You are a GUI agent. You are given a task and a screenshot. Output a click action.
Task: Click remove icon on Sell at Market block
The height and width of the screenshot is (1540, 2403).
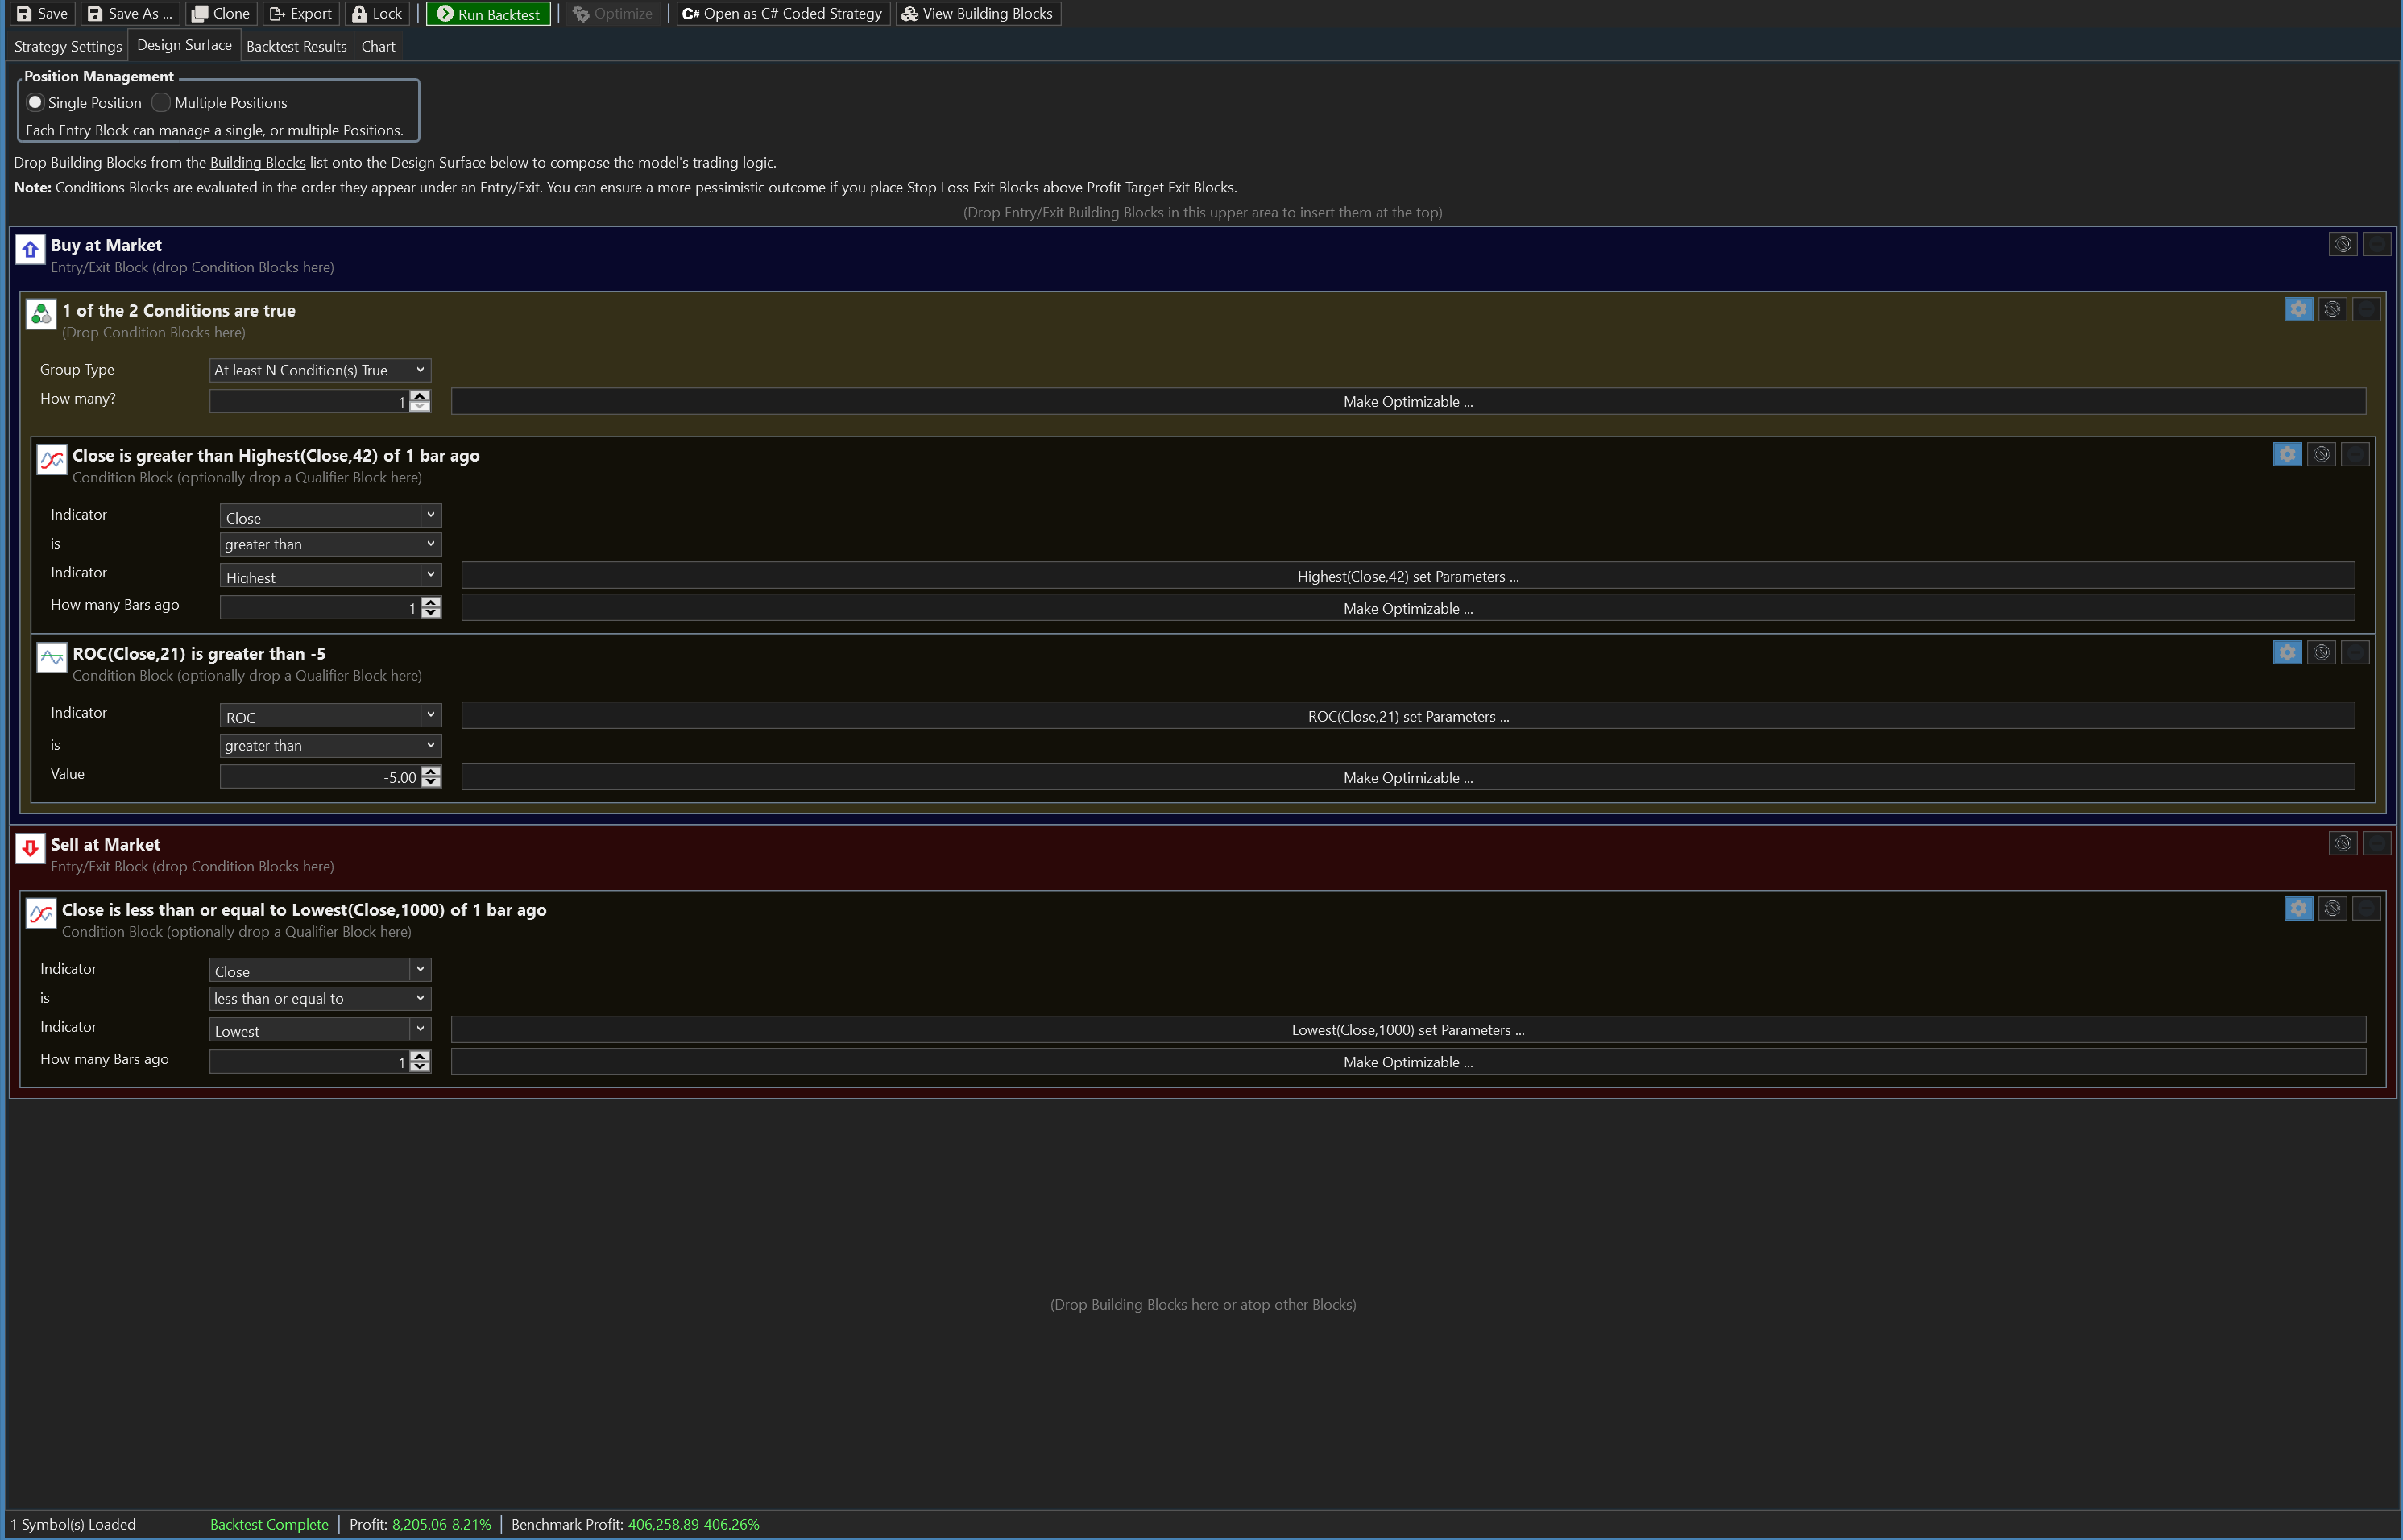click(x=2376, y=843)
